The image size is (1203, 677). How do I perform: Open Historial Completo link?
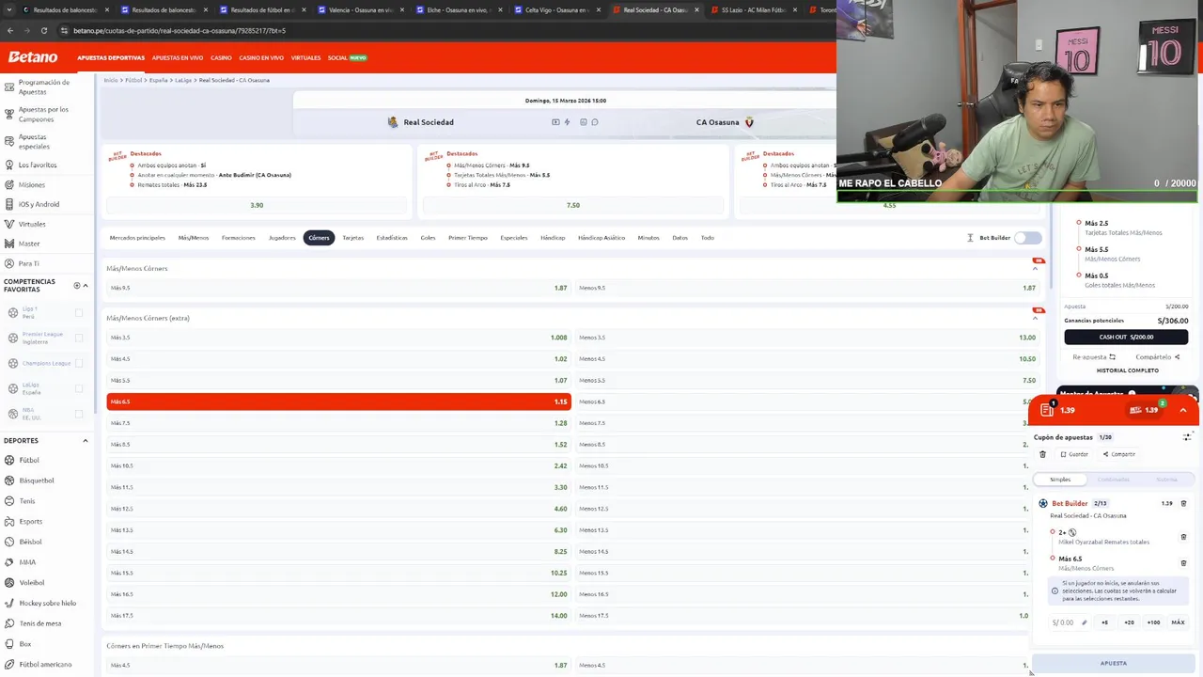pos(1127,370)
